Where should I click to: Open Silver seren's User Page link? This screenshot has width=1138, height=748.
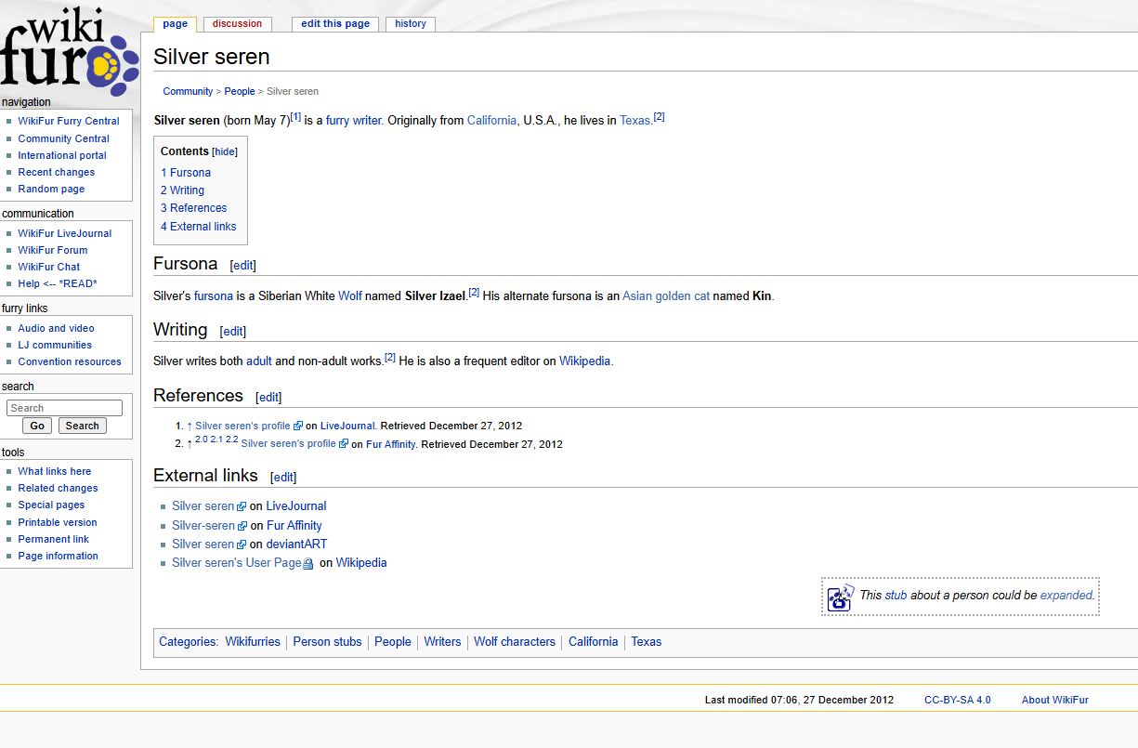point(237,563)
